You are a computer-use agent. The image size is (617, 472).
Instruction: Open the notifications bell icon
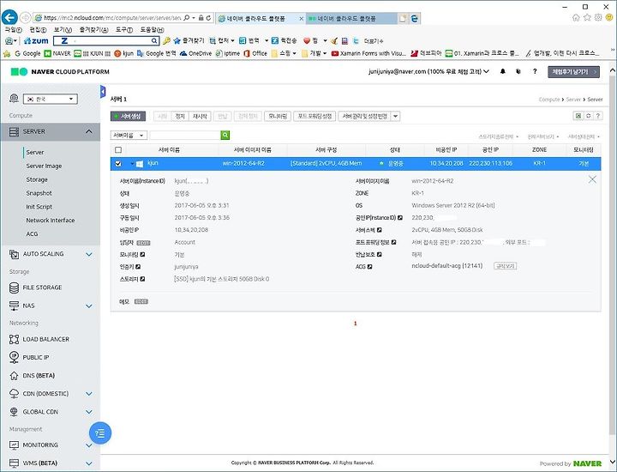pos(502,71)
